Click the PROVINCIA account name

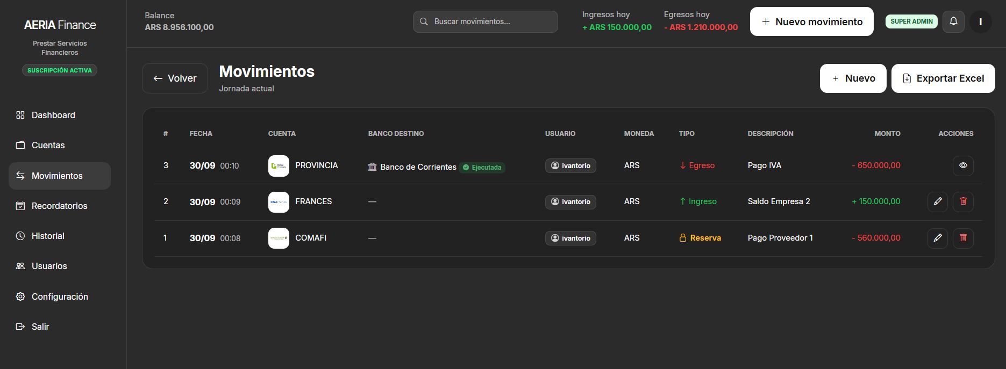tap(317, 165)
